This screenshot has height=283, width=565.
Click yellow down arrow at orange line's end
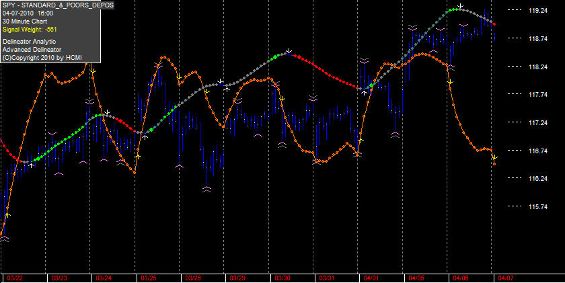tap(495, 157)
